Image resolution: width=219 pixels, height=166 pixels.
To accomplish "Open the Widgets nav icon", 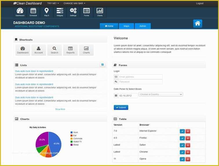I will point(60,12).
